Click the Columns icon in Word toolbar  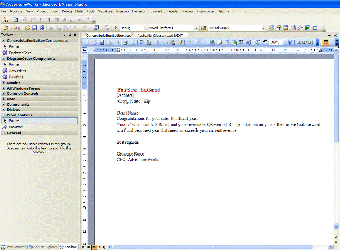pos(241,42)
